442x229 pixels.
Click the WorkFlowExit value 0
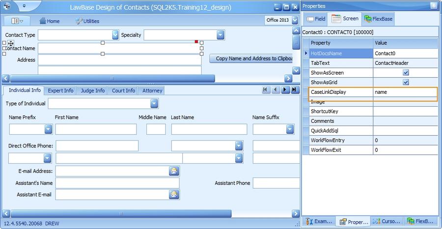(405, 150)
